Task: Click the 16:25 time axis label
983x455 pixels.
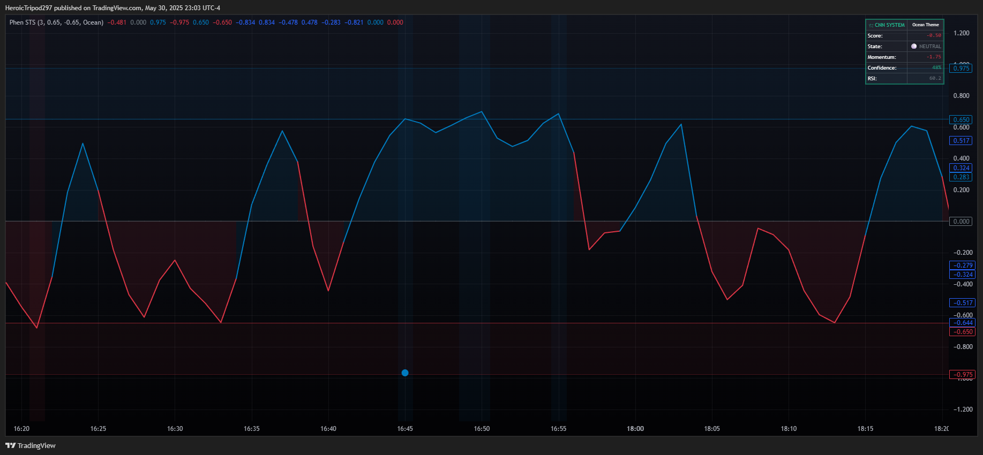Action: [x=98, y=429]
